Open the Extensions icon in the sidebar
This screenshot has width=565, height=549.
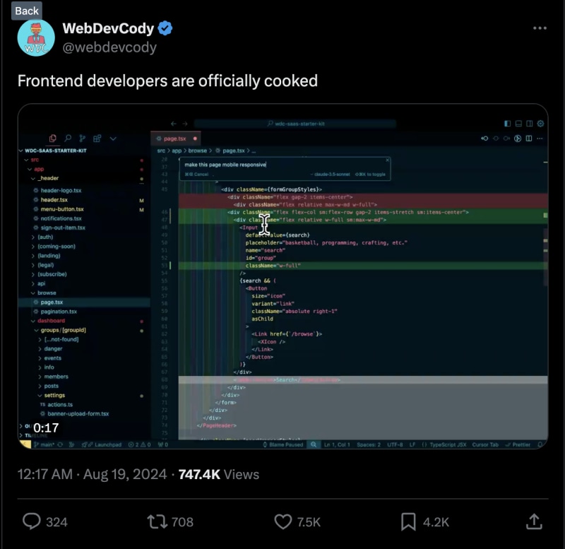click(x=97, y=138)
